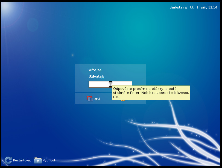The height and width of the screenshot is (168, 222).
Task: Choose the Vypnout shutdown label
Action: pyautogui.click(x=49, y=160)
